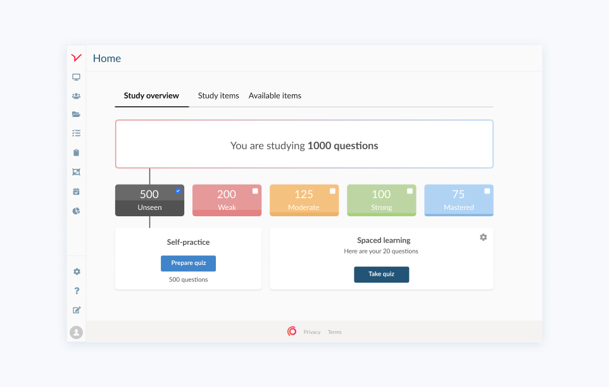This screenshot has width=609, height=387.
Task: Open the users group icon in sidebar
Action: point(76,96)
